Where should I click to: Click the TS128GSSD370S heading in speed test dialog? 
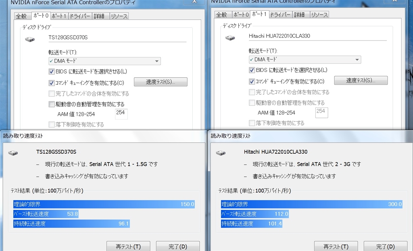[56, 152]
